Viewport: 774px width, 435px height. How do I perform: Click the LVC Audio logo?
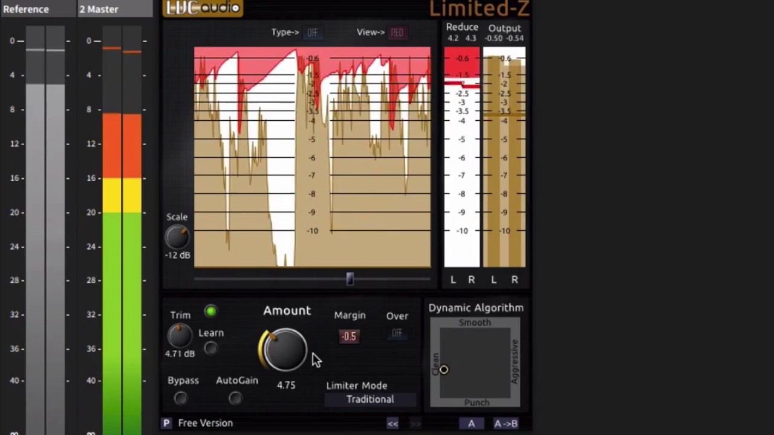coord(203,8)
